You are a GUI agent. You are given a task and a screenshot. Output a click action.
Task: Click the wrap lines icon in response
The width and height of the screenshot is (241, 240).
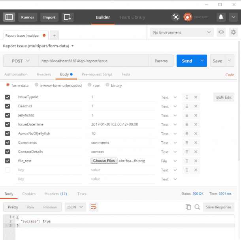[94, 207]
